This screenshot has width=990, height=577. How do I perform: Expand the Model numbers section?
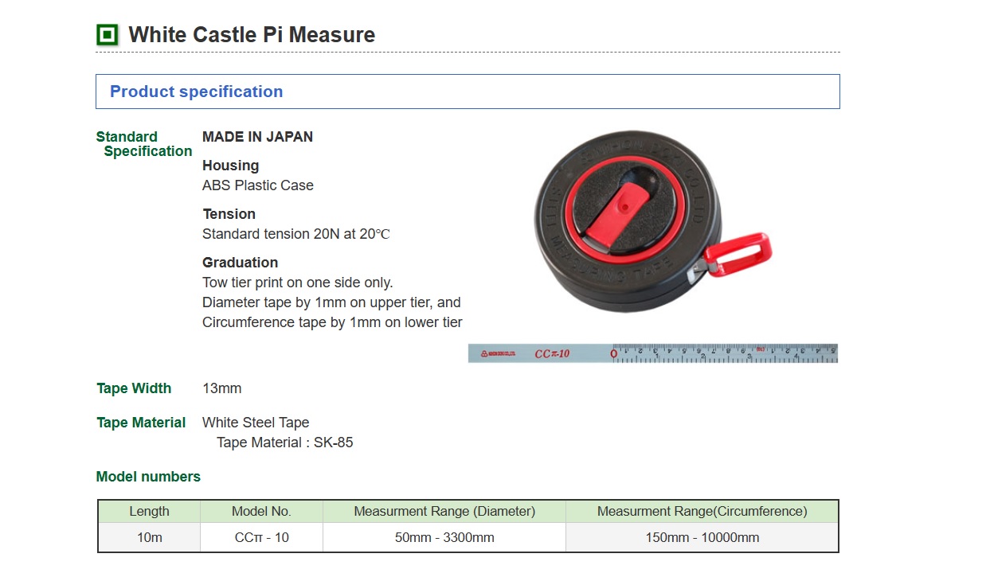click(147, 476)
